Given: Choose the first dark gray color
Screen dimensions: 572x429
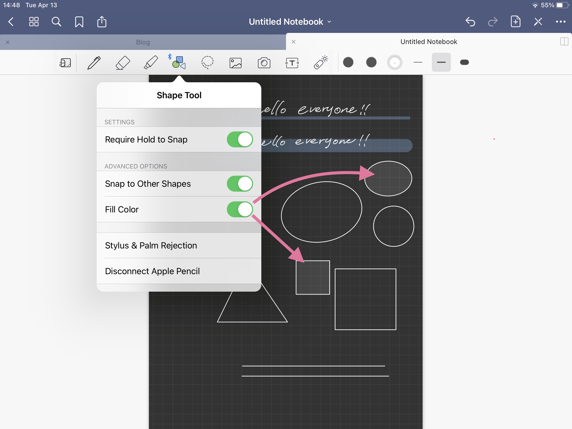Looking at the screenshot, I should click(x=348, y=62).
